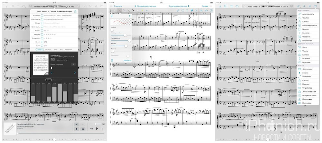Open the score library note icon, left screen
The height and width of the screenshot is (143, 322).
[x=6, y=6]
